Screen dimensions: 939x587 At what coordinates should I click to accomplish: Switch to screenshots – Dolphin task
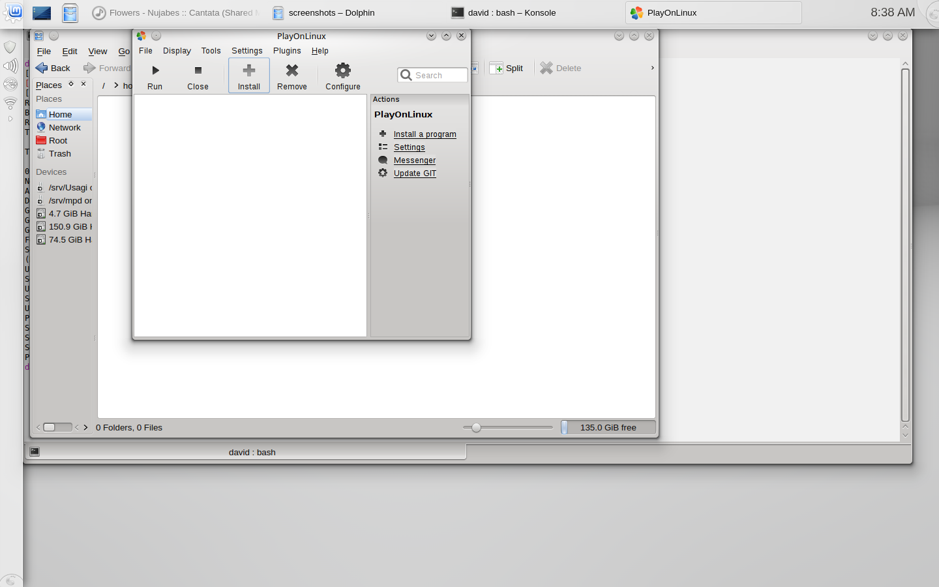(x=324, y=12)
